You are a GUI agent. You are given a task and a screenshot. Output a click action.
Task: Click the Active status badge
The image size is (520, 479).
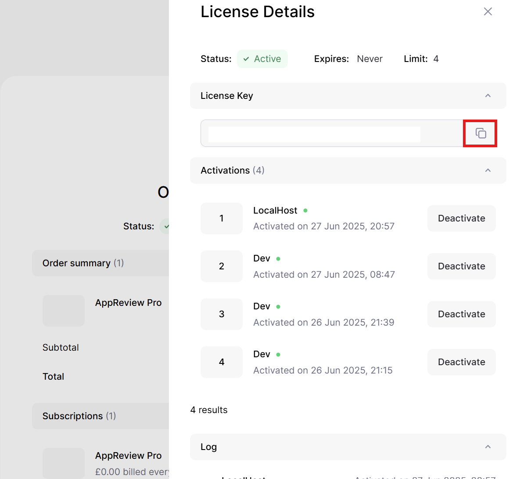pyautogui.click(x=262, y=59)
